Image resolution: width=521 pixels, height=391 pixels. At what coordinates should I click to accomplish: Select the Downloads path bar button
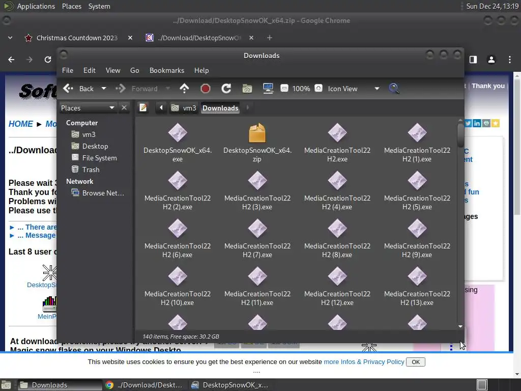coord(220,108)
